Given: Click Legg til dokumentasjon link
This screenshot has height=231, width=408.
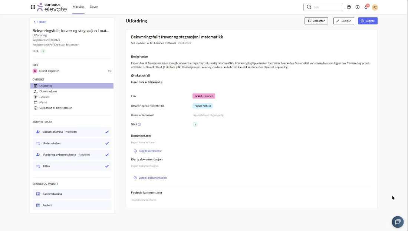Looking at the screenshot, I should click(x=153, y=178).
